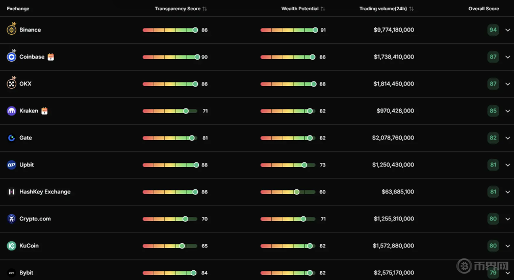
Task: Expand the Gate row details
Action: pyautogui.click(x=508, y=138)
